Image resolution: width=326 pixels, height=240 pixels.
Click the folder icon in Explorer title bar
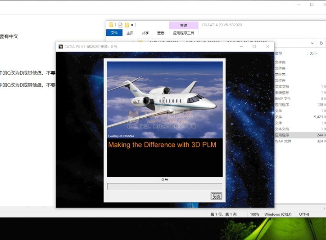pyautogui.click(x=111, y=25)
